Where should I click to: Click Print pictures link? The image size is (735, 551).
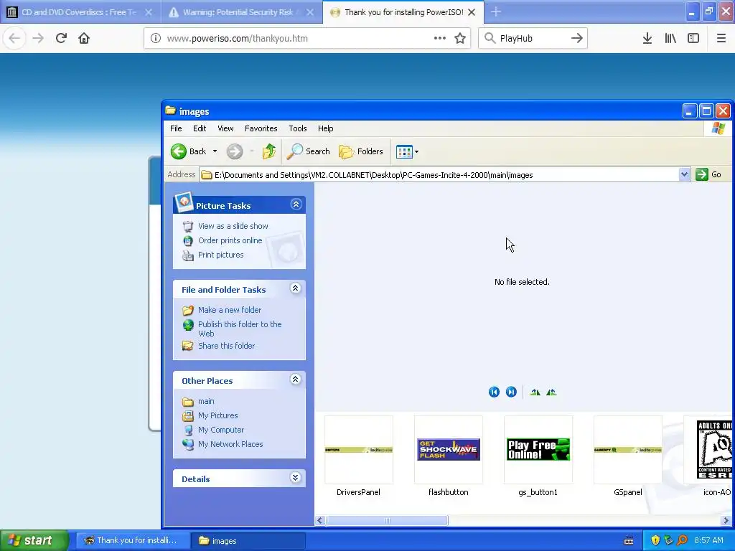221,255
